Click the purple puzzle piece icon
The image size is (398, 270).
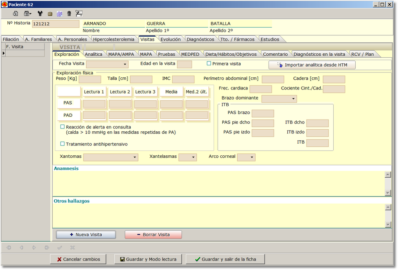coord(59,14)
